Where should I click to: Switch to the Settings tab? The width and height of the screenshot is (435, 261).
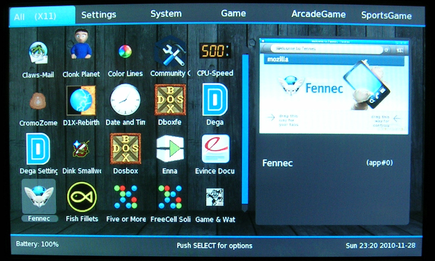[98, 14]
